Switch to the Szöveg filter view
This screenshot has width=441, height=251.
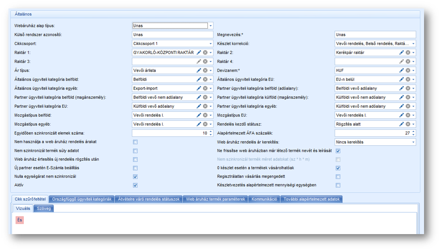(44, 208)
